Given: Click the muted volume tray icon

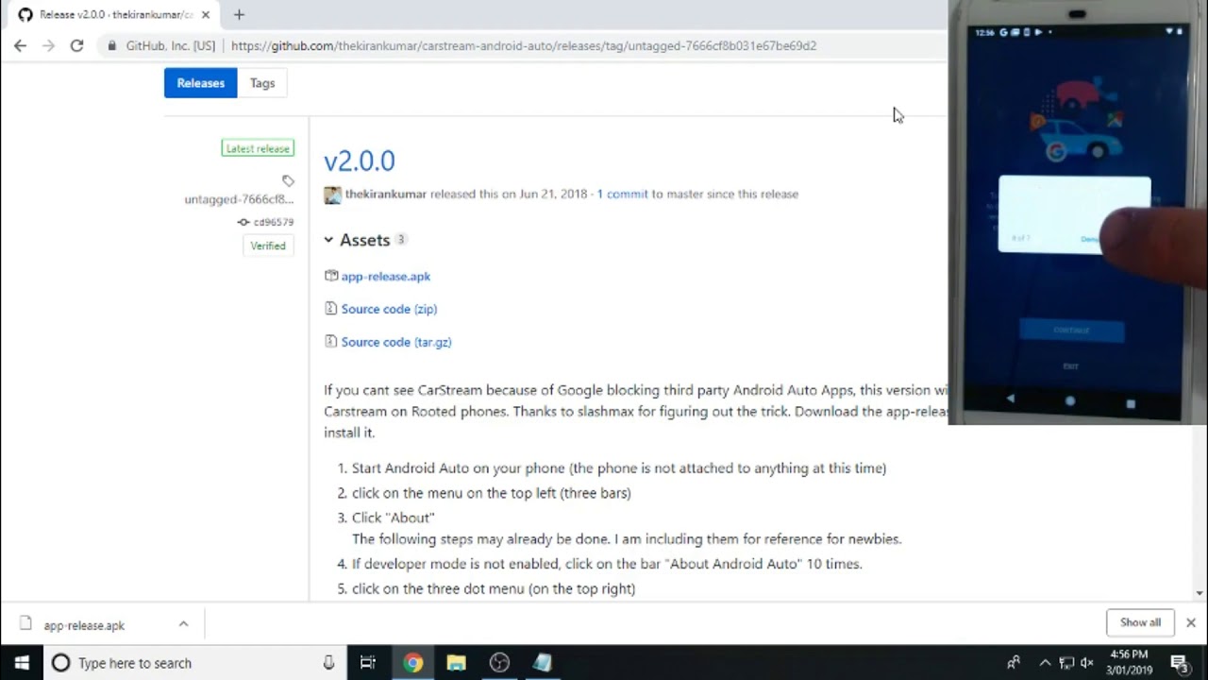Looking at the screenshot, I should coord(1087,663).
